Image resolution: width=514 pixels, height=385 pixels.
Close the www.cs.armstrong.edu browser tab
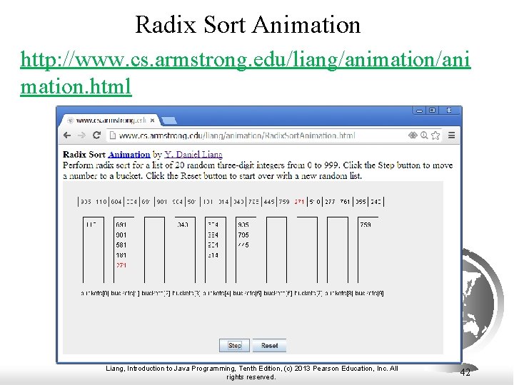pos(153,120)
